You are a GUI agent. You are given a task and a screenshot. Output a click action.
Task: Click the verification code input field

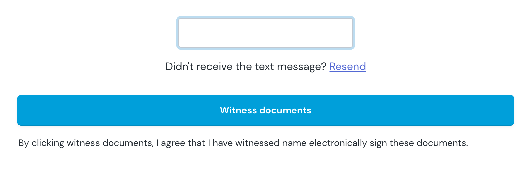click(265, 33)
